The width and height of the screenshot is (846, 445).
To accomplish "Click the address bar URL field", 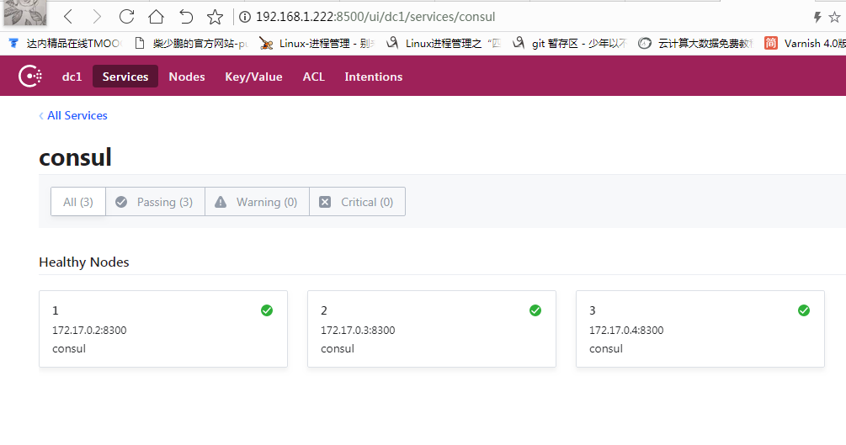I will [x=375, y=17].
